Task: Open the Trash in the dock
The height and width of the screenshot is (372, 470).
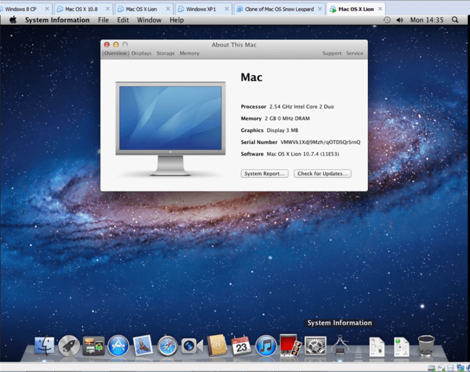Action: pyautogui.click(x=426, y=346)
